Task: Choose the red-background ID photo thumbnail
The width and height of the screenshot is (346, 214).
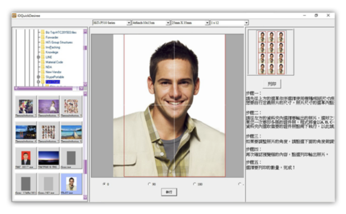Action: pyautogui.click(x=25, y=158)
